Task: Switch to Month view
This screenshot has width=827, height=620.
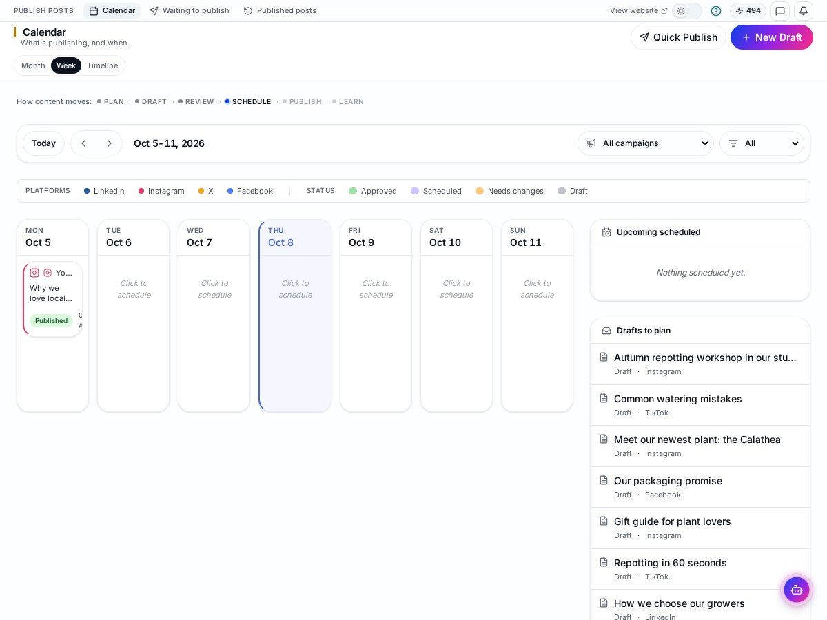Action: pyautogui.click(x=33, y=65)
